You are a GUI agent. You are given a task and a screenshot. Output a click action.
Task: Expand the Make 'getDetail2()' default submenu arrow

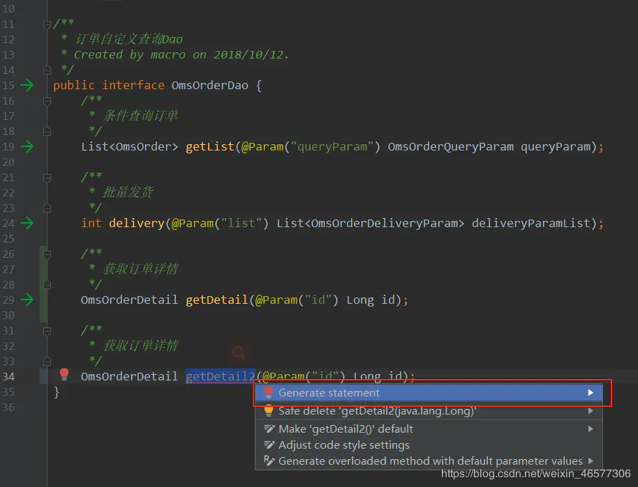point(591,429)
